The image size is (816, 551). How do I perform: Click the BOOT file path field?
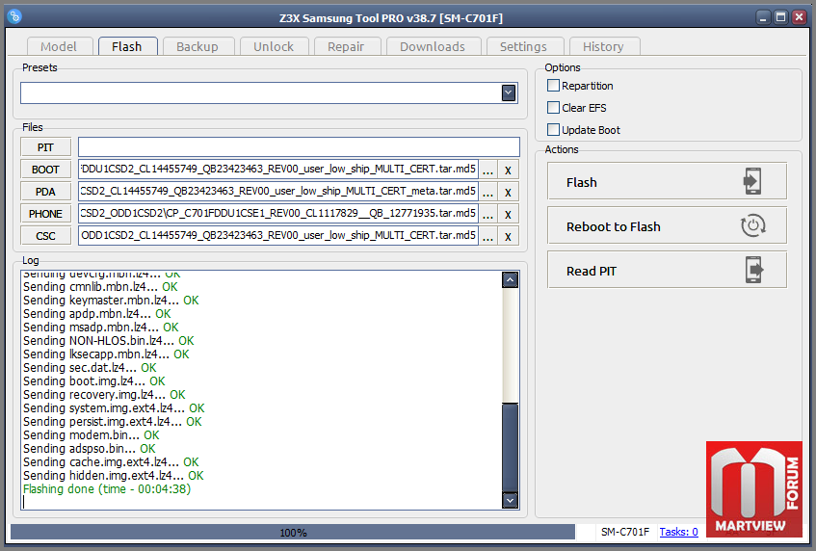278,170
